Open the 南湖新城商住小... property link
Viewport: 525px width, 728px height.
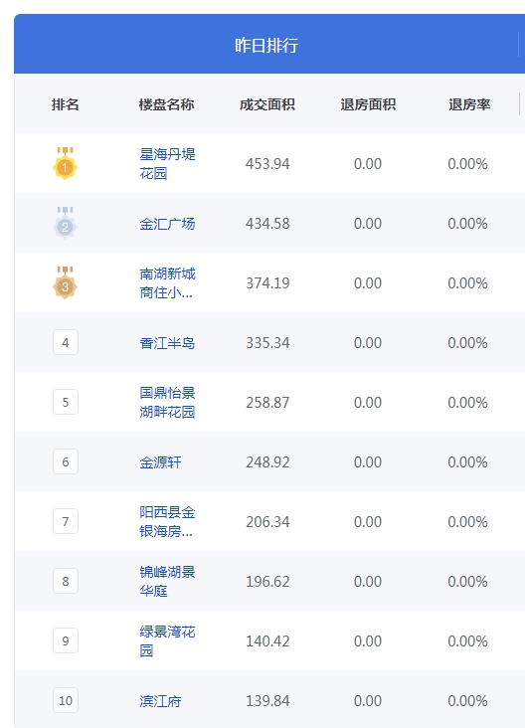pyautogui.click(x=168, y=282)
